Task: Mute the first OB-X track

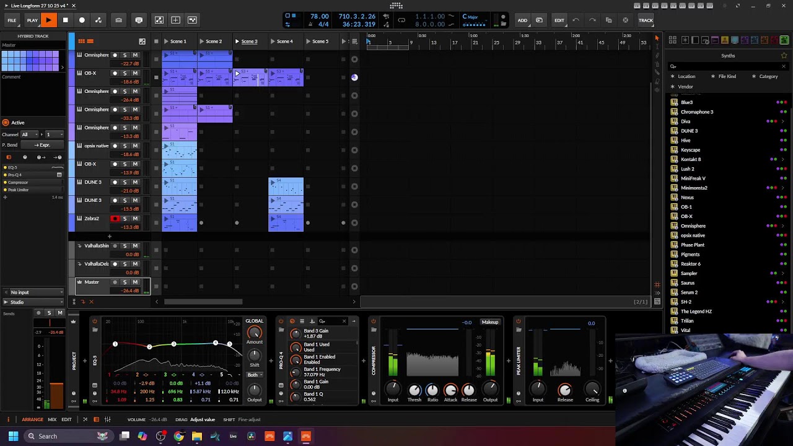Action: click(135, 73)
